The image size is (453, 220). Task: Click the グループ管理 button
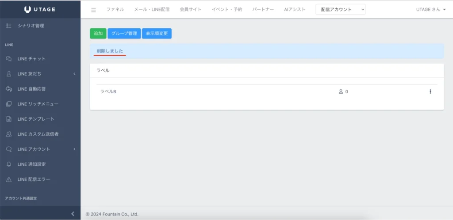(124, 34)
